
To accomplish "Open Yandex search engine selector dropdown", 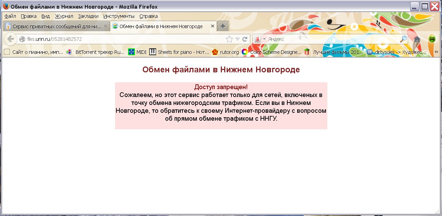I will pyautogui.click(x=260, y=39).
